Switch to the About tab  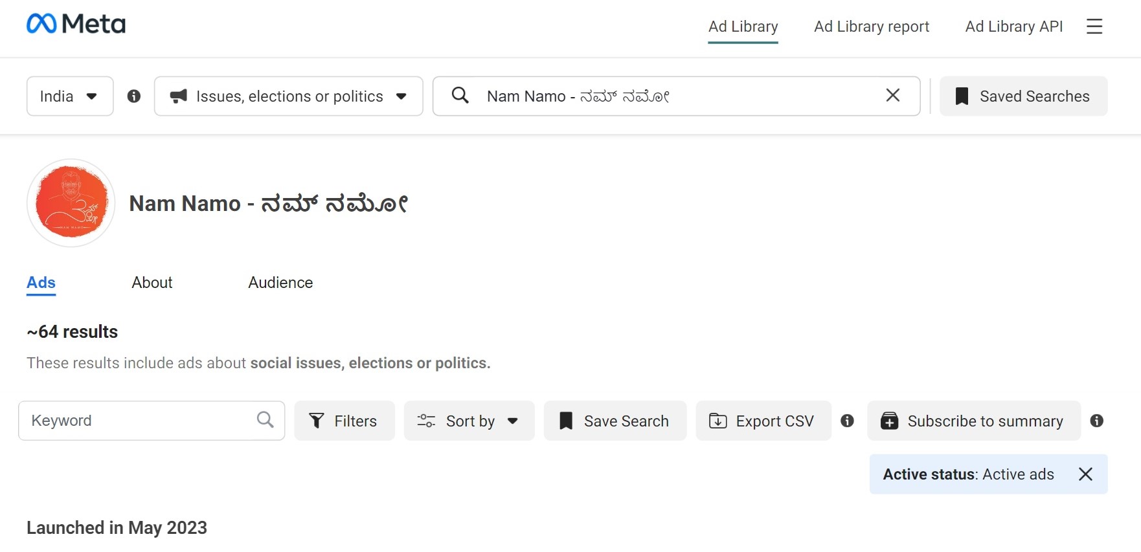pyautogui.click(x=152, y=283)
